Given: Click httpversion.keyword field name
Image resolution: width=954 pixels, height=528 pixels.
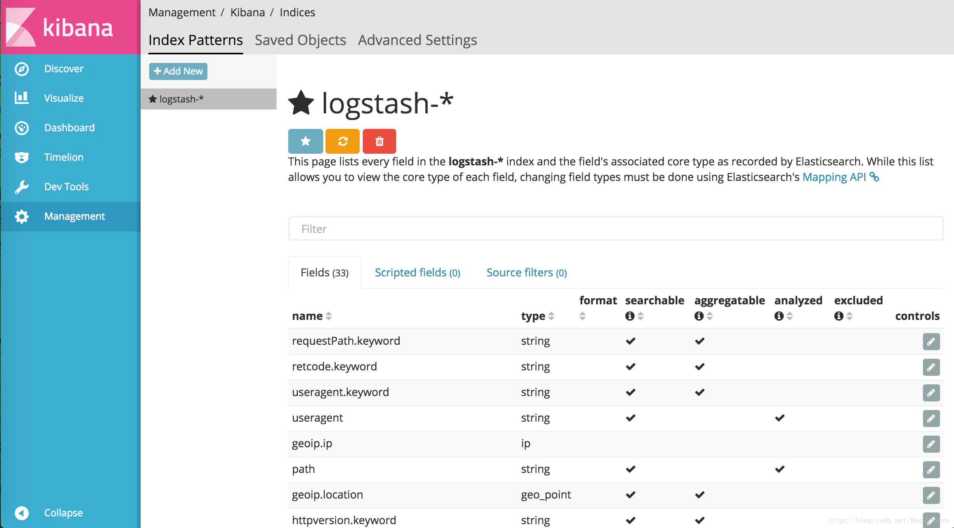Looking at the screenshot, I should [344, 520].
